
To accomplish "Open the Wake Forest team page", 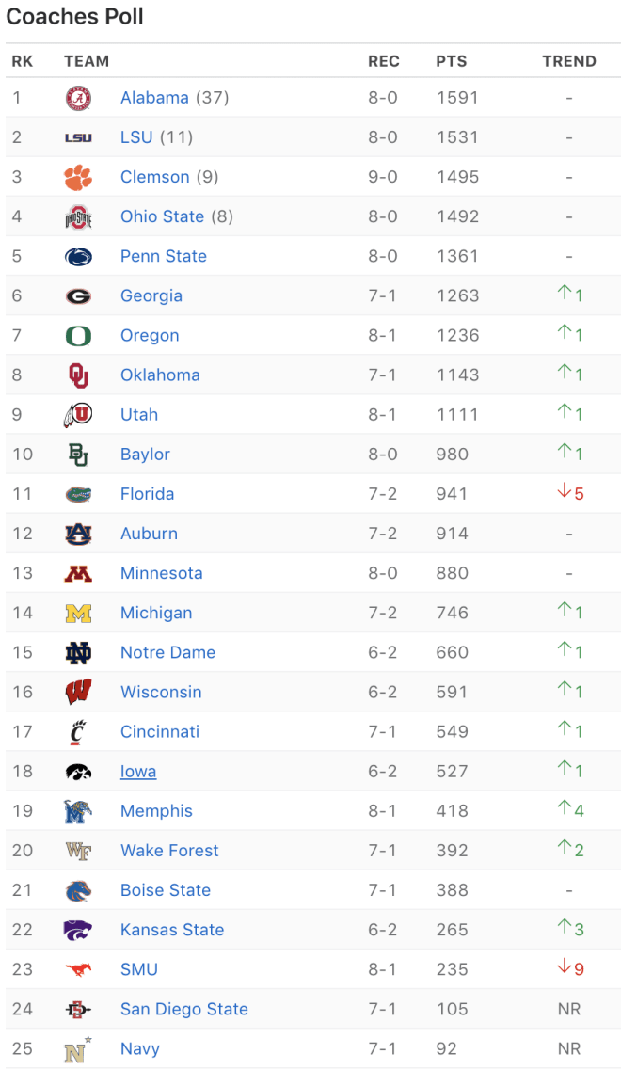I will click(170, 851).
